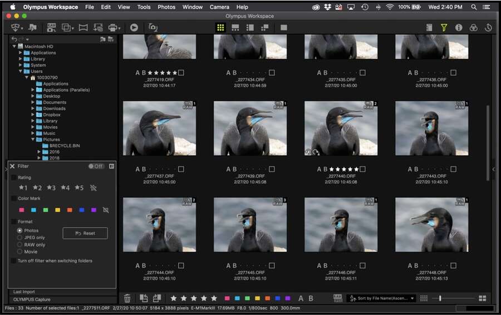This screenshot has height=315, width=501.
Task: Open the info panel icon
Action: tap(459, 27)
